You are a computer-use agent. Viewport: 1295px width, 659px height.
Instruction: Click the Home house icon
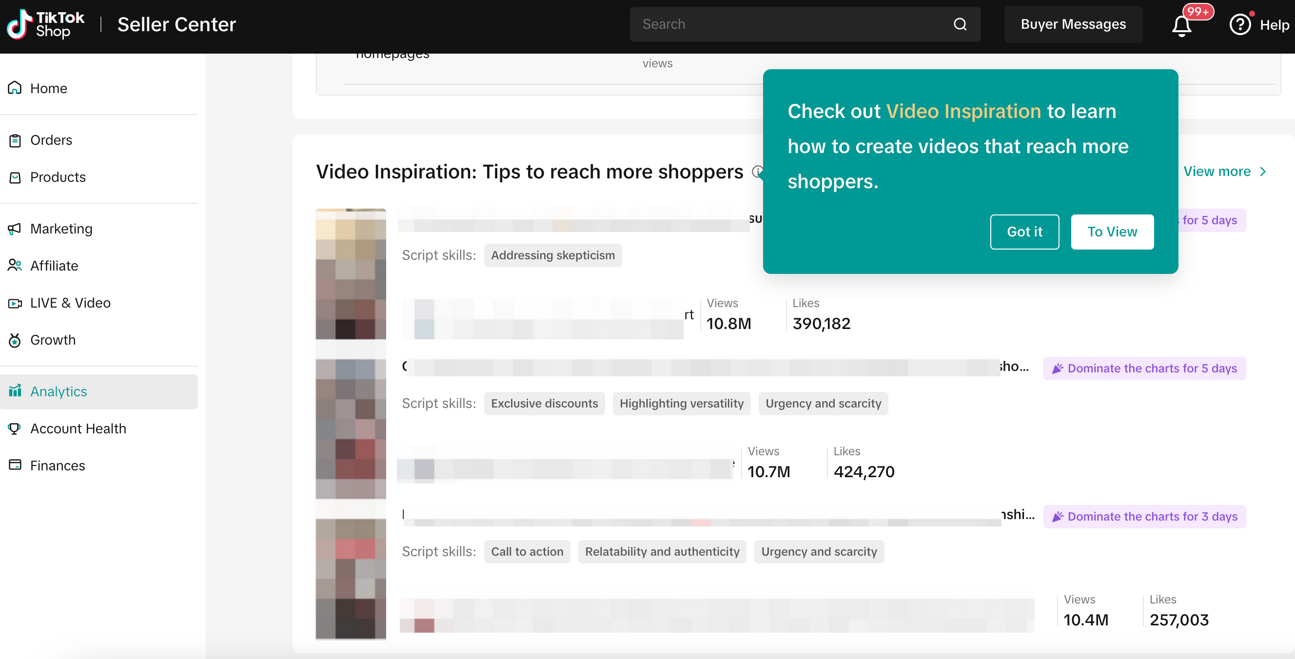coord(15,88)
